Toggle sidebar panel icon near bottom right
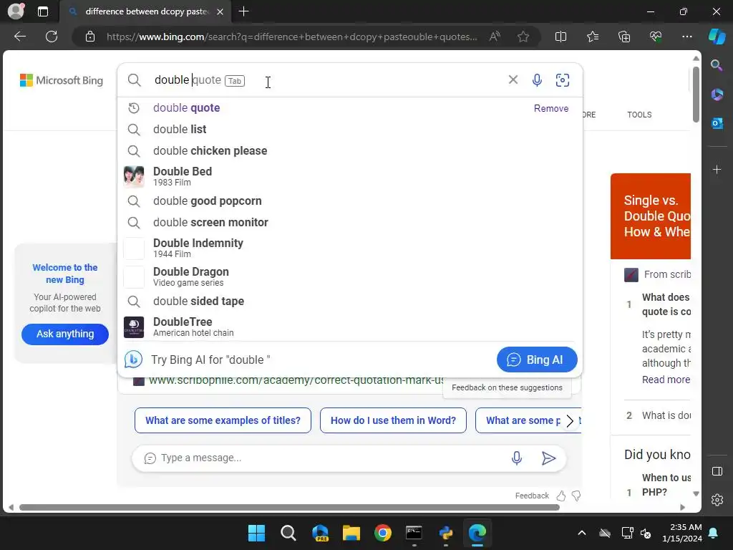The width and height of the screenshot is (733, 550). click(717, 471)
